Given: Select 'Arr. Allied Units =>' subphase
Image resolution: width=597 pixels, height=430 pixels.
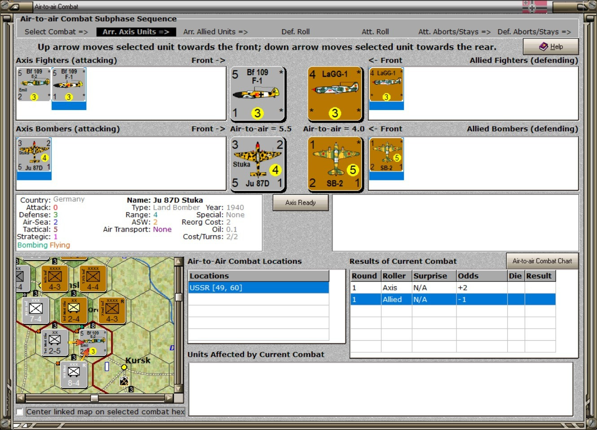Looking at the screenshot, I should (x=215, y=32).
